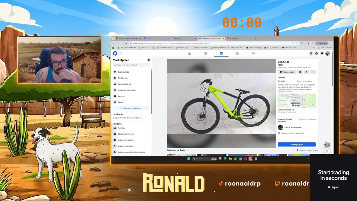Open Detalhes do vendedor link

coord(307,119)
